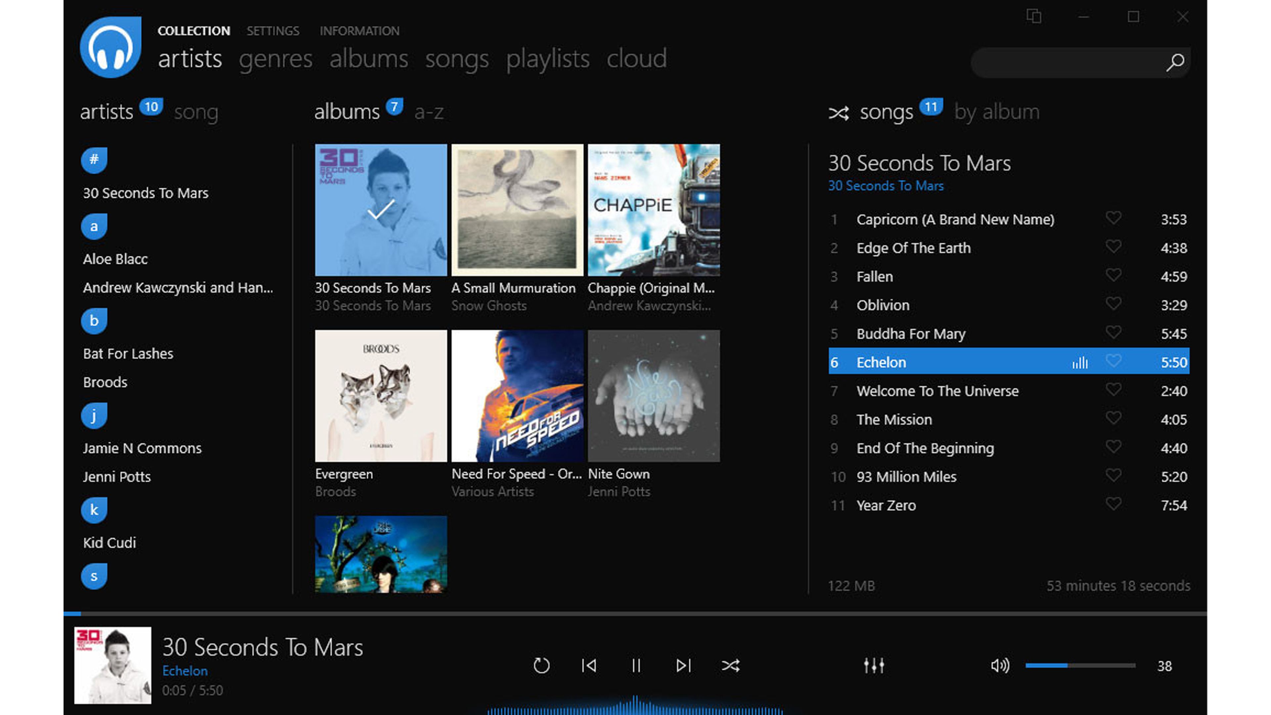Change artists sort order from 'song'
Viewport: 1271px width, 715px height.
(x=196, y=113)
